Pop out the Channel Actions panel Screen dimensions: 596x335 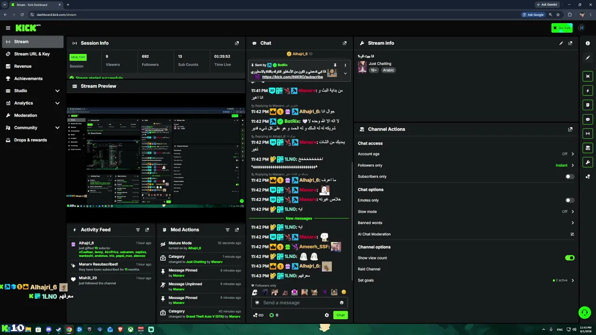(x=570, y=129)
